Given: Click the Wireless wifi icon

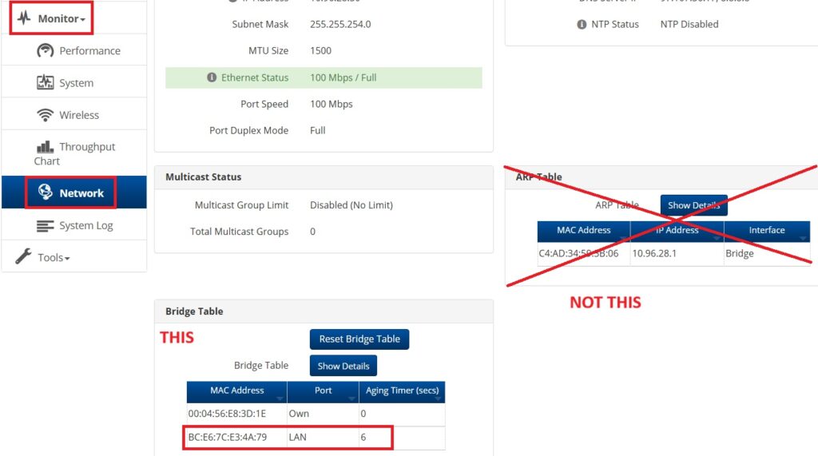Looking at the screenshot, I should (46, 115).
